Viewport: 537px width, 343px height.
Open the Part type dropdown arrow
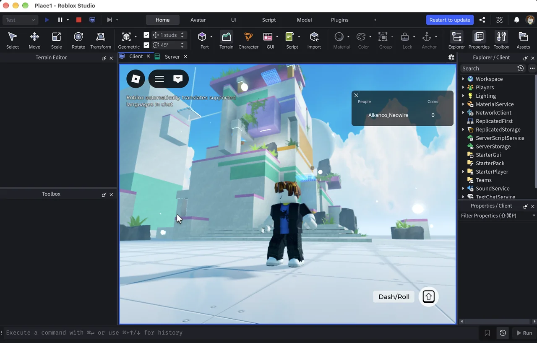point(211,36)
